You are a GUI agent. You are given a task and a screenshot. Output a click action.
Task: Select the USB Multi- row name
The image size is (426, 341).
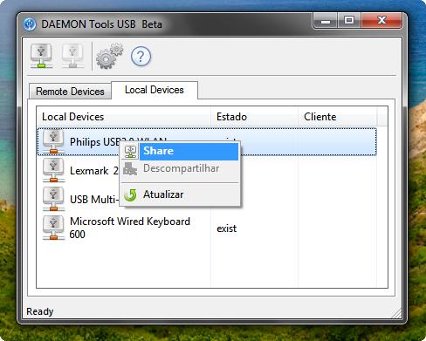94,200
